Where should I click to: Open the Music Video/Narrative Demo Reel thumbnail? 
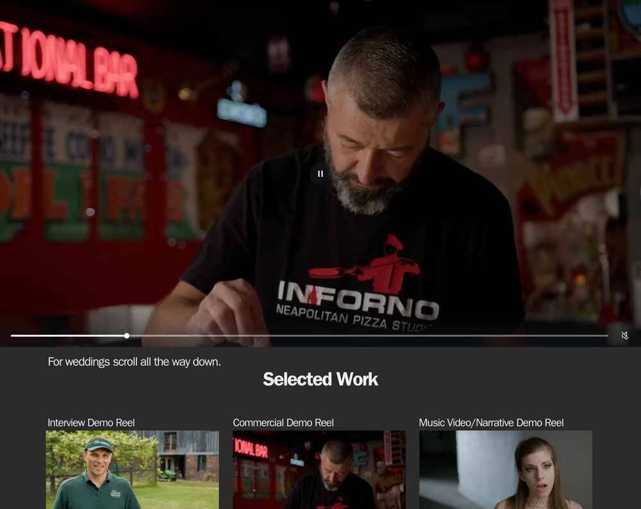pyautogui.click(x=506, y=469)
